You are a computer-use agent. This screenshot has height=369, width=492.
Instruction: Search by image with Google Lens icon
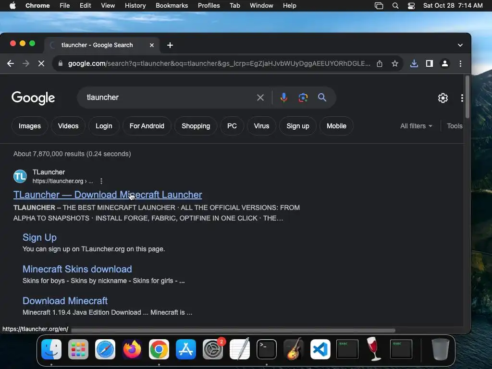[x=303, y=98]
